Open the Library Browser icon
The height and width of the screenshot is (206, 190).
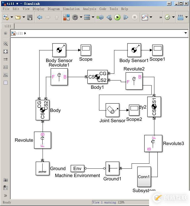(66, 17)
